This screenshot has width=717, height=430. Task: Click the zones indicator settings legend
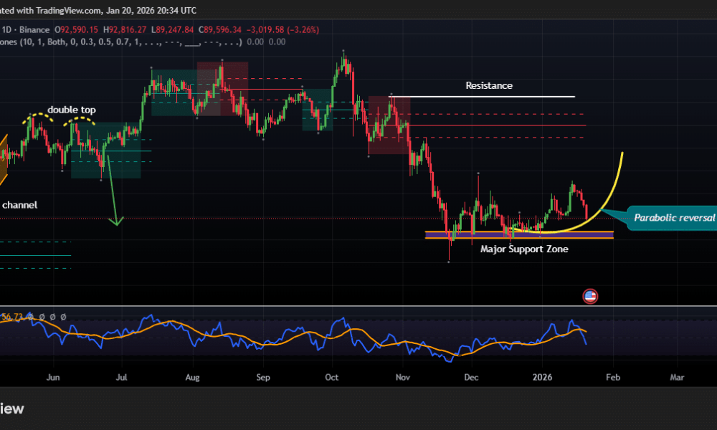(122, 42)
